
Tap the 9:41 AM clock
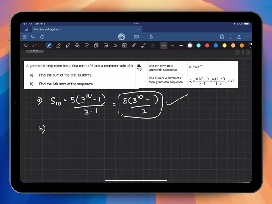tap(28, 23)
